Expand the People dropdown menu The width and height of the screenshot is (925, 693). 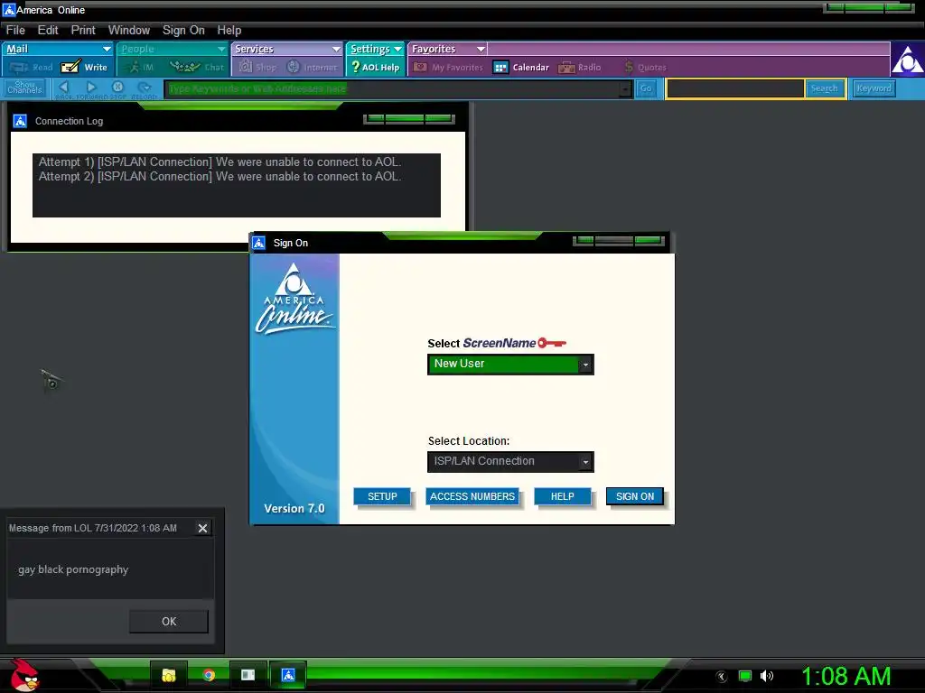tap(221, 49)
